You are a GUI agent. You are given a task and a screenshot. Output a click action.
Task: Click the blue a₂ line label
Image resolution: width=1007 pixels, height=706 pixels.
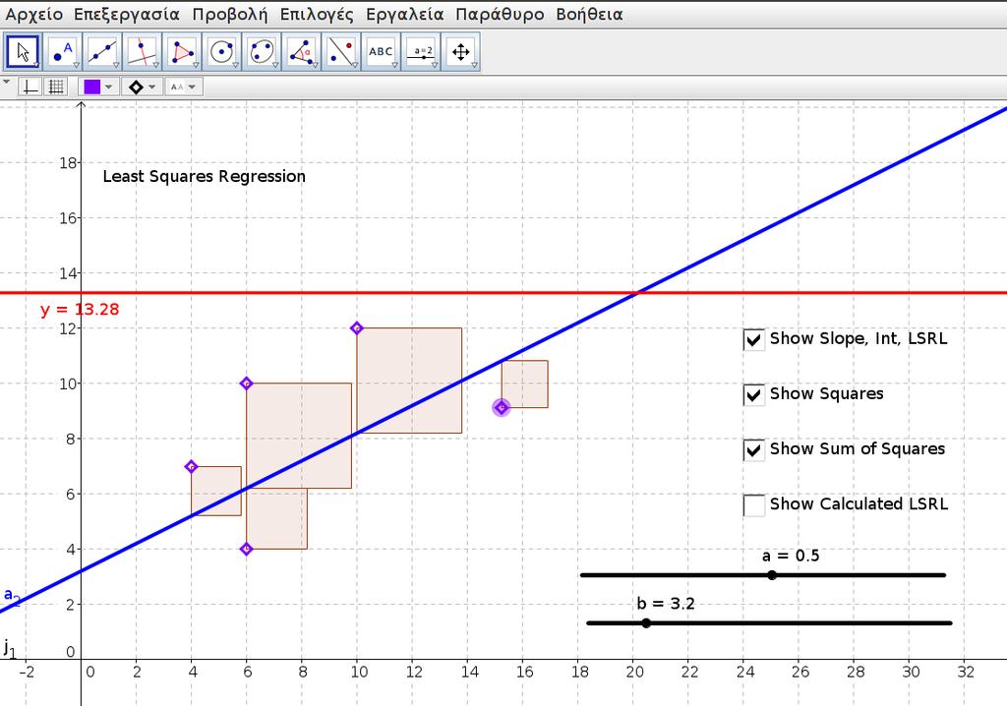click(x=12, y=596)
